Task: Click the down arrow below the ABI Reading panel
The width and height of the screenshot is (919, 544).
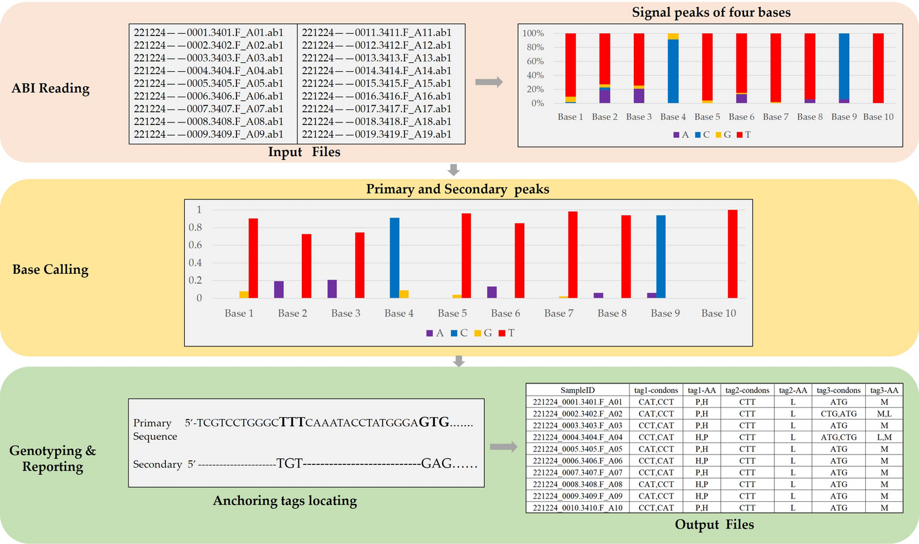Action: point(454,170)
